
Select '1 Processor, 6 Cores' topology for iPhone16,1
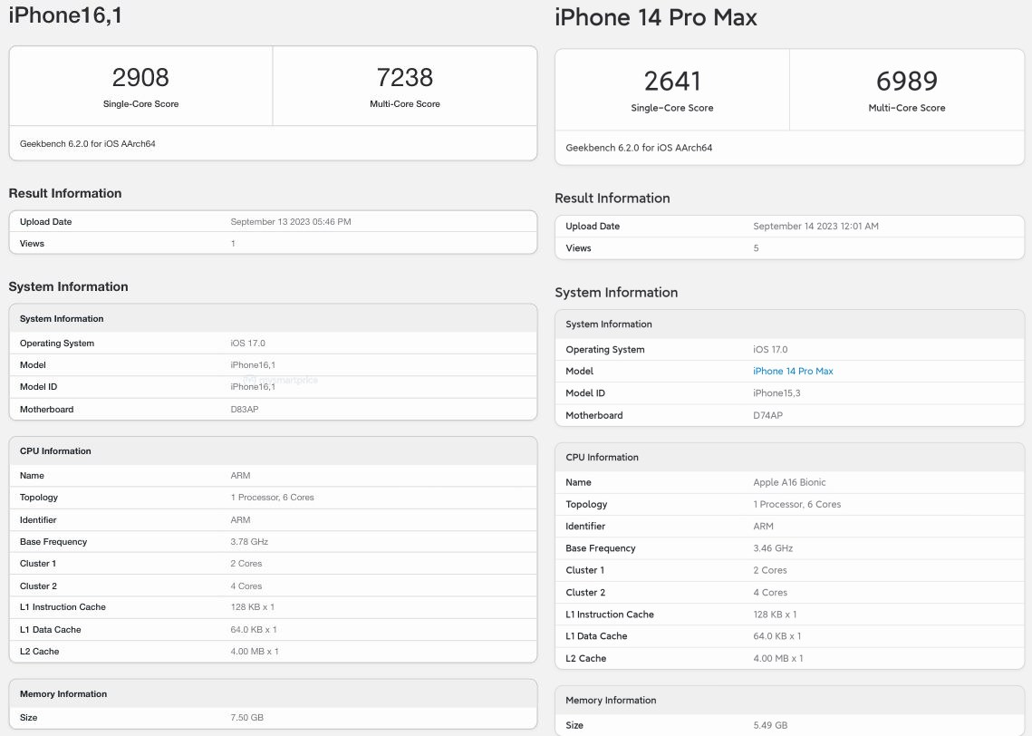272,498
